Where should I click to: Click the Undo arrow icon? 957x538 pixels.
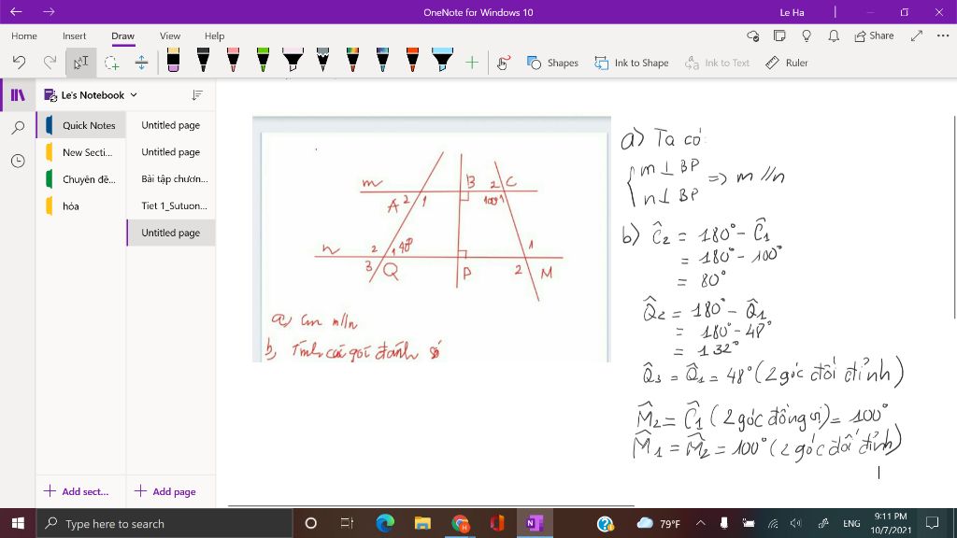tap(19, 63)
